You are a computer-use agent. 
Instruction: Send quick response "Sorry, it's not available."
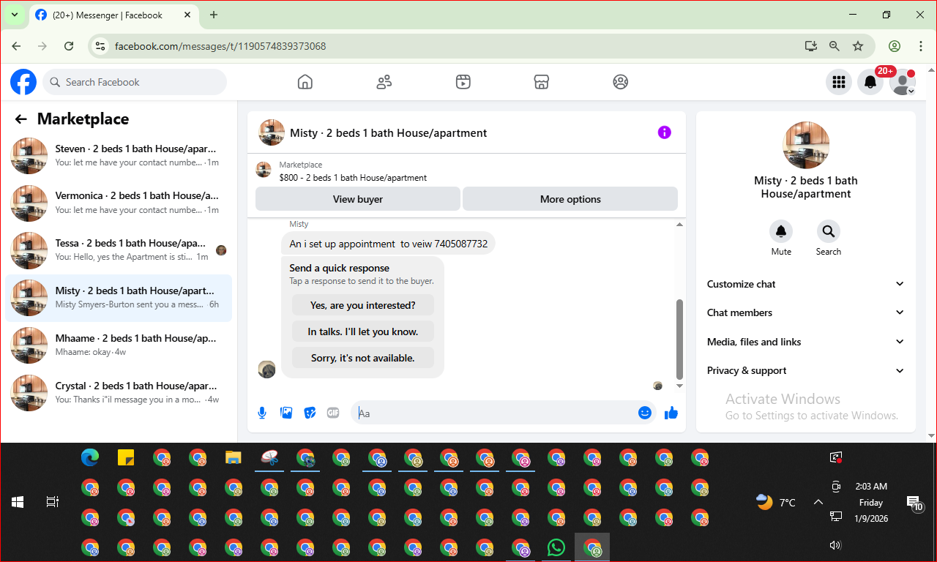(x=363, y=358)
